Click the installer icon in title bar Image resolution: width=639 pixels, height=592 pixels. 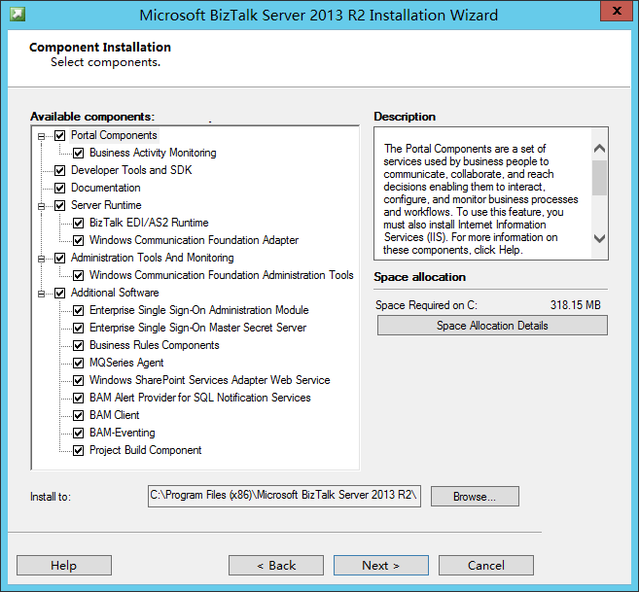pos(18,15)
